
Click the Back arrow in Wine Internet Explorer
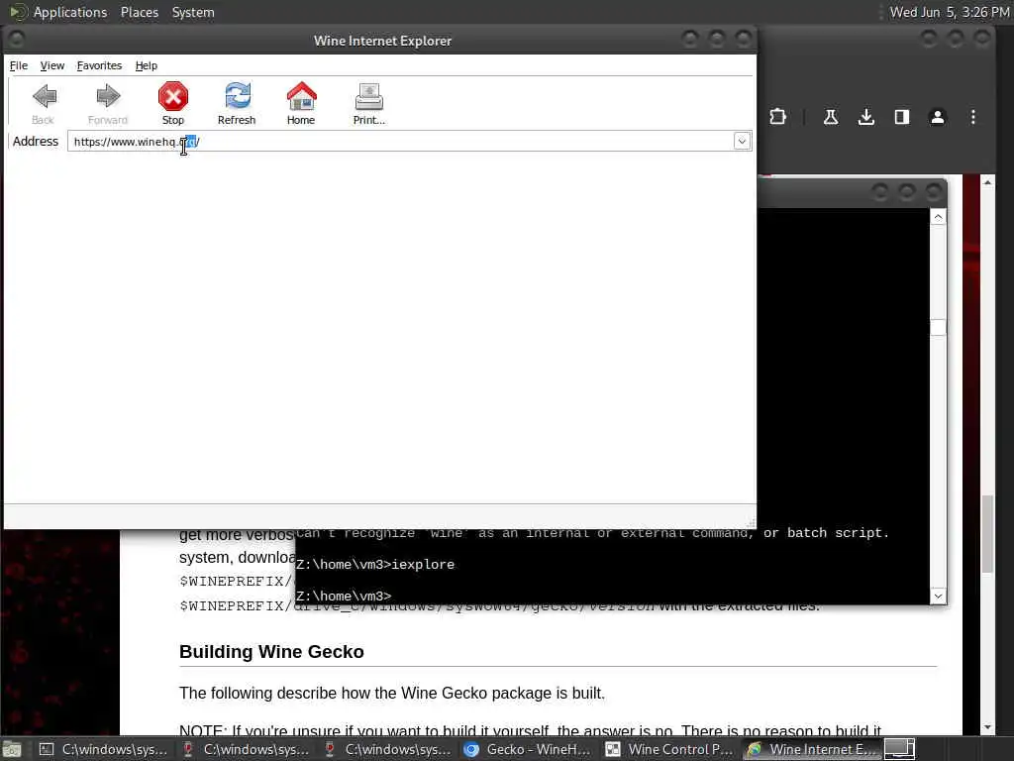click(44, 103)
